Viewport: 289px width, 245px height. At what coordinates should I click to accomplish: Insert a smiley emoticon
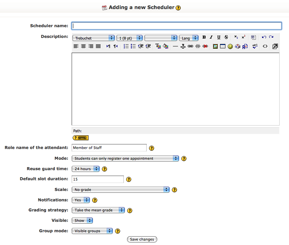point(230,46)
